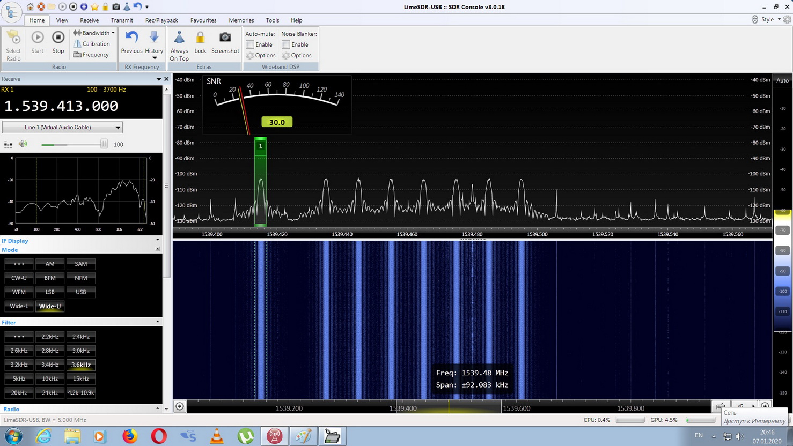Screen dimensions: 793x446
Task: Open the Bandwidth dropdown in ribbon
Action: tap(93, 33)
